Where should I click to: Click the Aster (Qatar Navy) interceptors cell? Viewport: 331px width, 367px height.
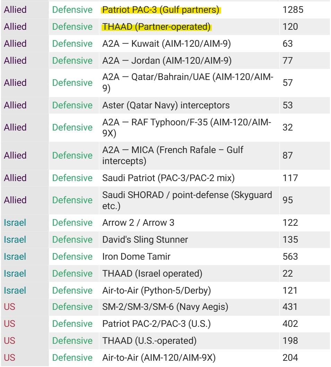tap(166, 105)
